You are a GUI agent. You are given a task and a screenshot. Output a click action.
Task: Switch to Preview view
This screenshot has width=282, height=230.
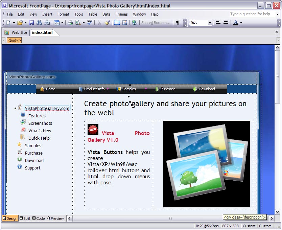pos(55,218)
